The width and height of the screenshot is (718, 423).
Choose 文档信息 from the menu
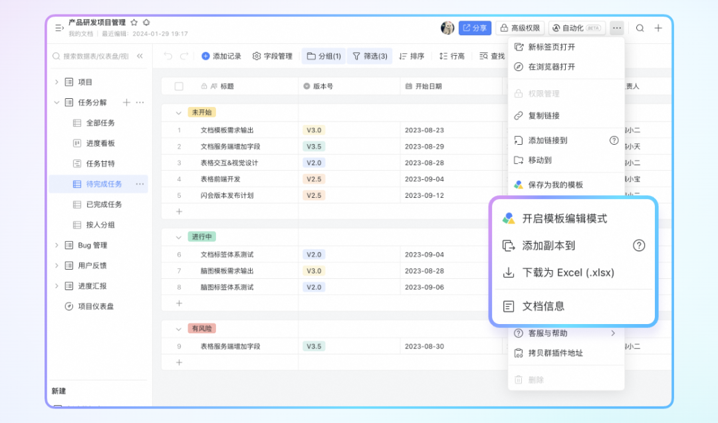(543, 306)
